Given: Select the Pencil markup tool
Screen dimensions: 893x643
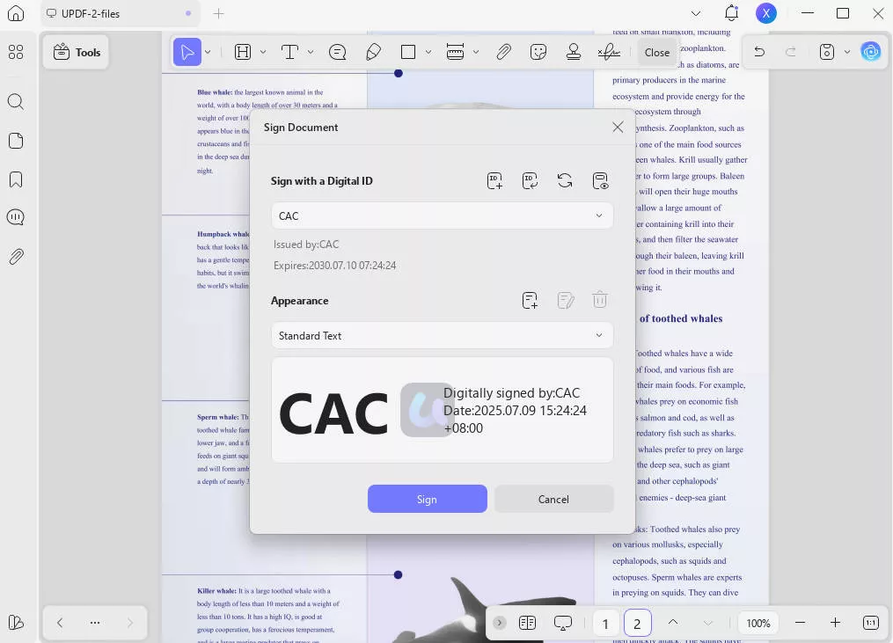Looking at the screenshot, I should tap(373, 52).
